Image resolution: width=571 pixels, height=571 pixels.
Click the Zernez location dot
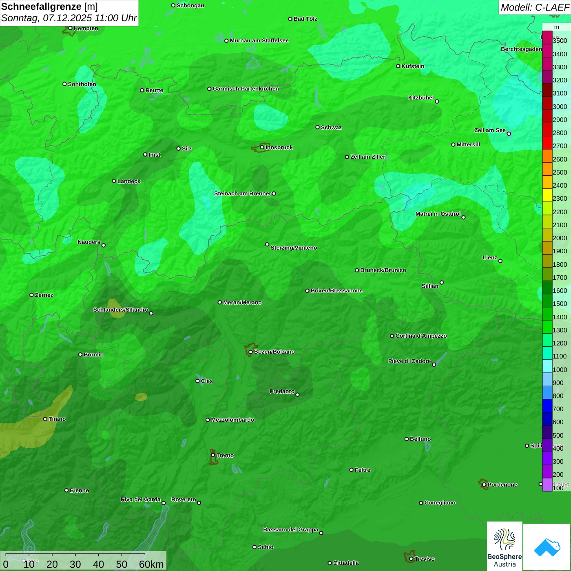31,295
